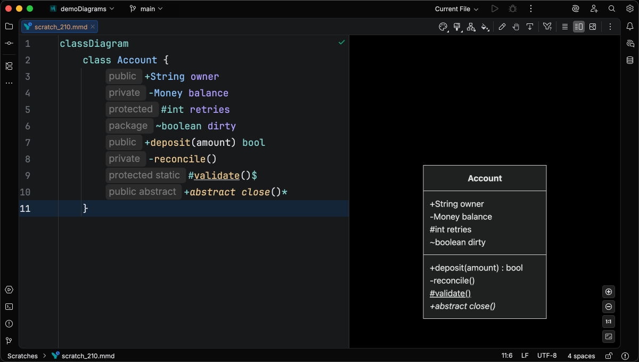
Task: Open IDE settings gear
Action: point(630,9)
